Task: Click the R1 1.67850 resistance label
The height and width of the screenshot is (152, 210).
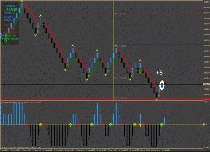Action: pos(120,14)
